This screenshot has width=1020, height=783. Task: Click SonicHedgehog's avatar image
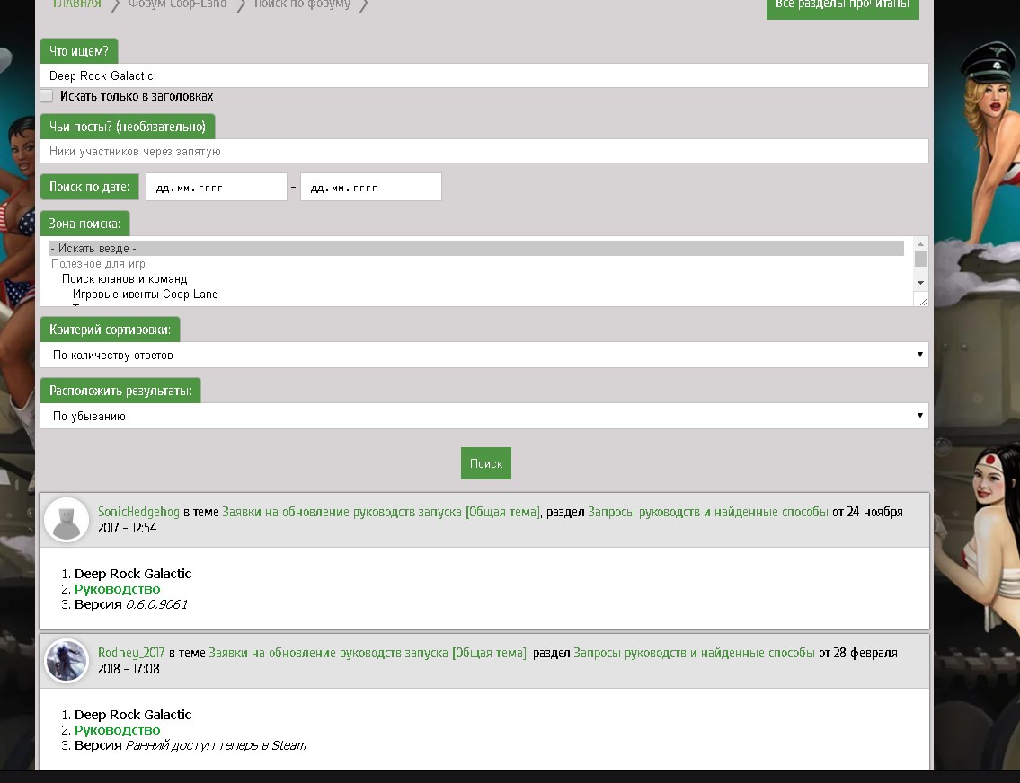pos(67,520)
